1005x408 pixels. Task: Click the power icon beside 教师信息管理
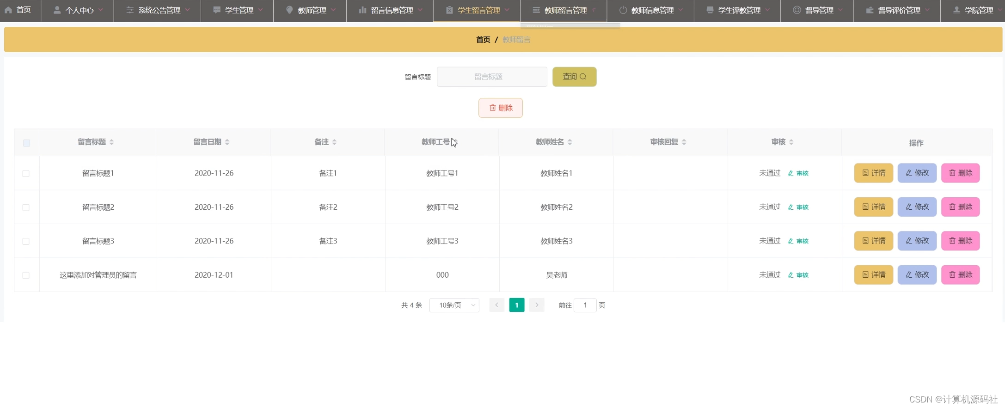click(623, 10)
